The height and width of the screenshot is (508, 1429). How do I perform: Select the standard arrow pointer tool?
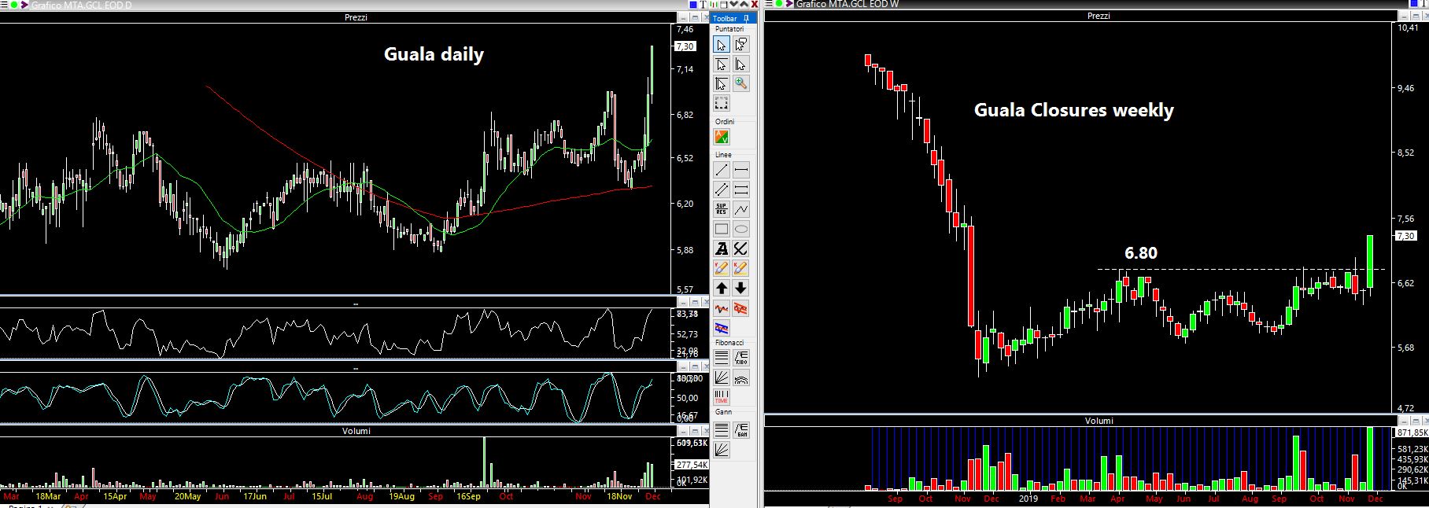tap(722, 45)
